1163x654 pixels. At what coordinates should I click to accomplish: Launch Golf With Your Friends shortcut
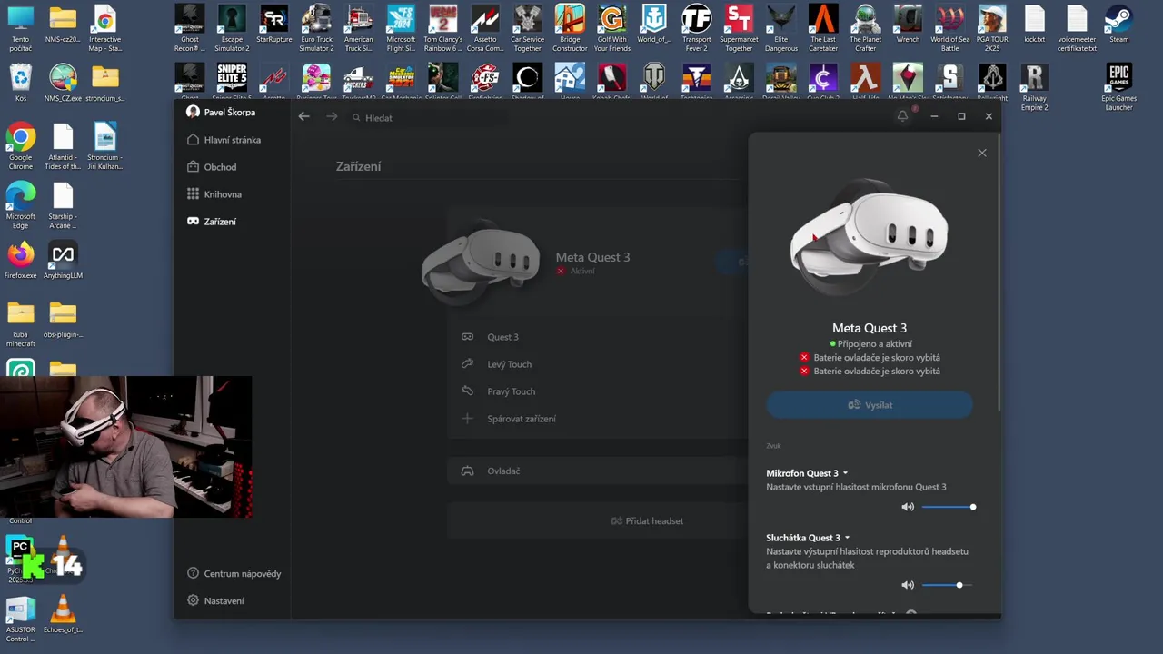coord(612,29)
